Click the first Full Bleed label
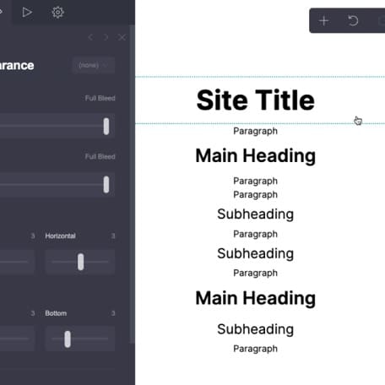The image size is (385, 385). (x=100, y=98)
